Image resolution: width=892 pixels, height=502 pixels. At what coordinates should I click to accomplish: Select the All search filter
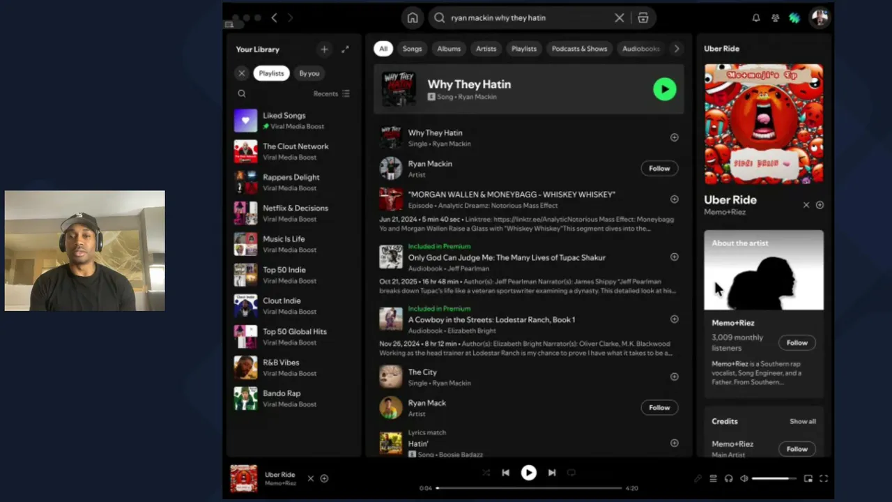coord(383,49)
